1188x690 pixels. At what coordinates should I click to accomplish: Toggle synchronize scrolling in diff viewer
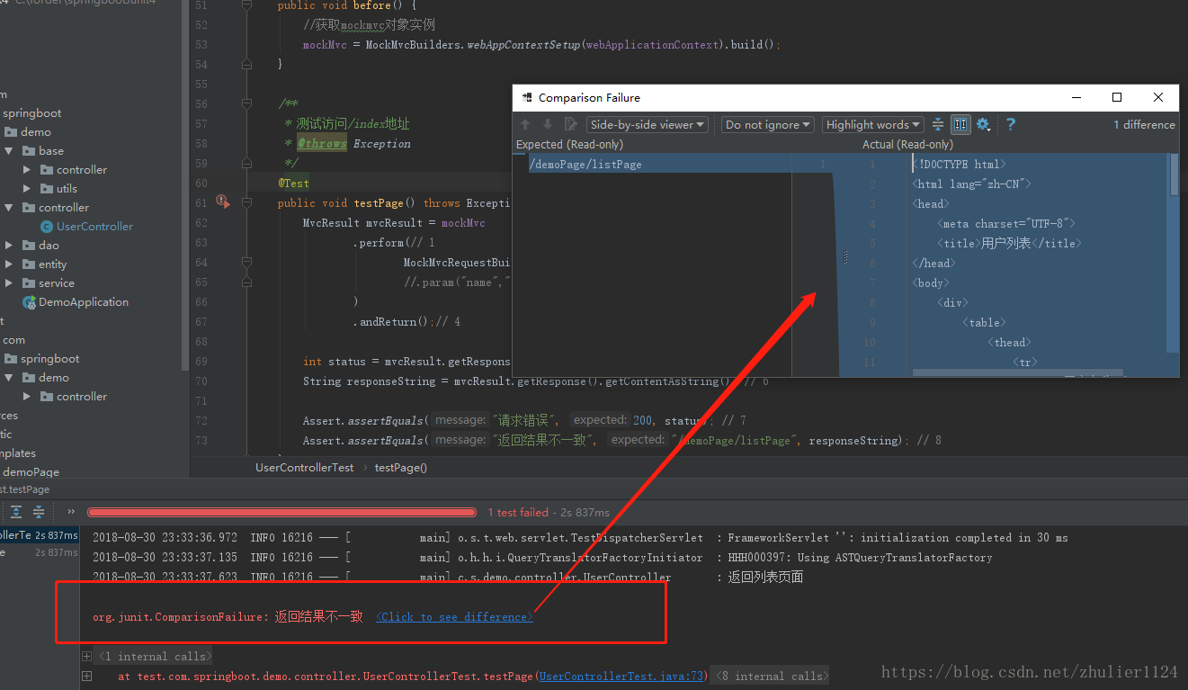pos(960,125)
